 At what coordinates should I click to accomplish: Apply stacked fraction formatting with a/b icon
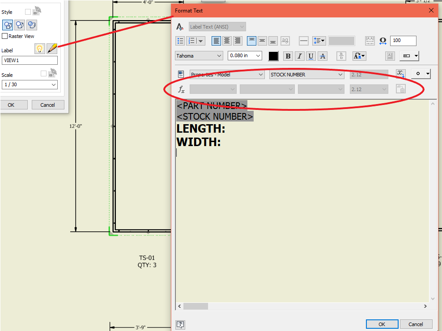click(341, 56)
